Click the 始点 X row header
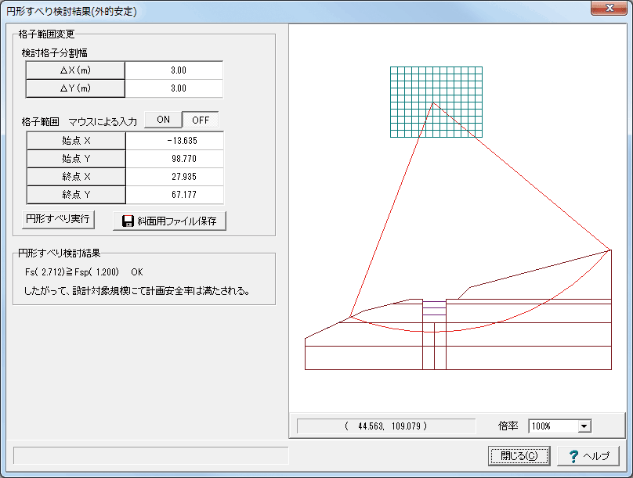Screen dimensions: 633x478 [76, 141]
